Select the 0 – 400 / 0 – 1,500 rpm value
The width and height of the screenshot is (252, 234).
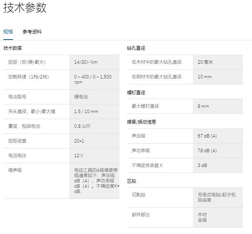[x=93, y=79]
